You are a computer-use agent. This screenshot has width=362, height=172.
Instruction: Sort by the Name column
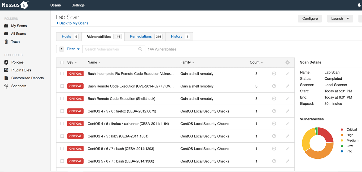94,62
